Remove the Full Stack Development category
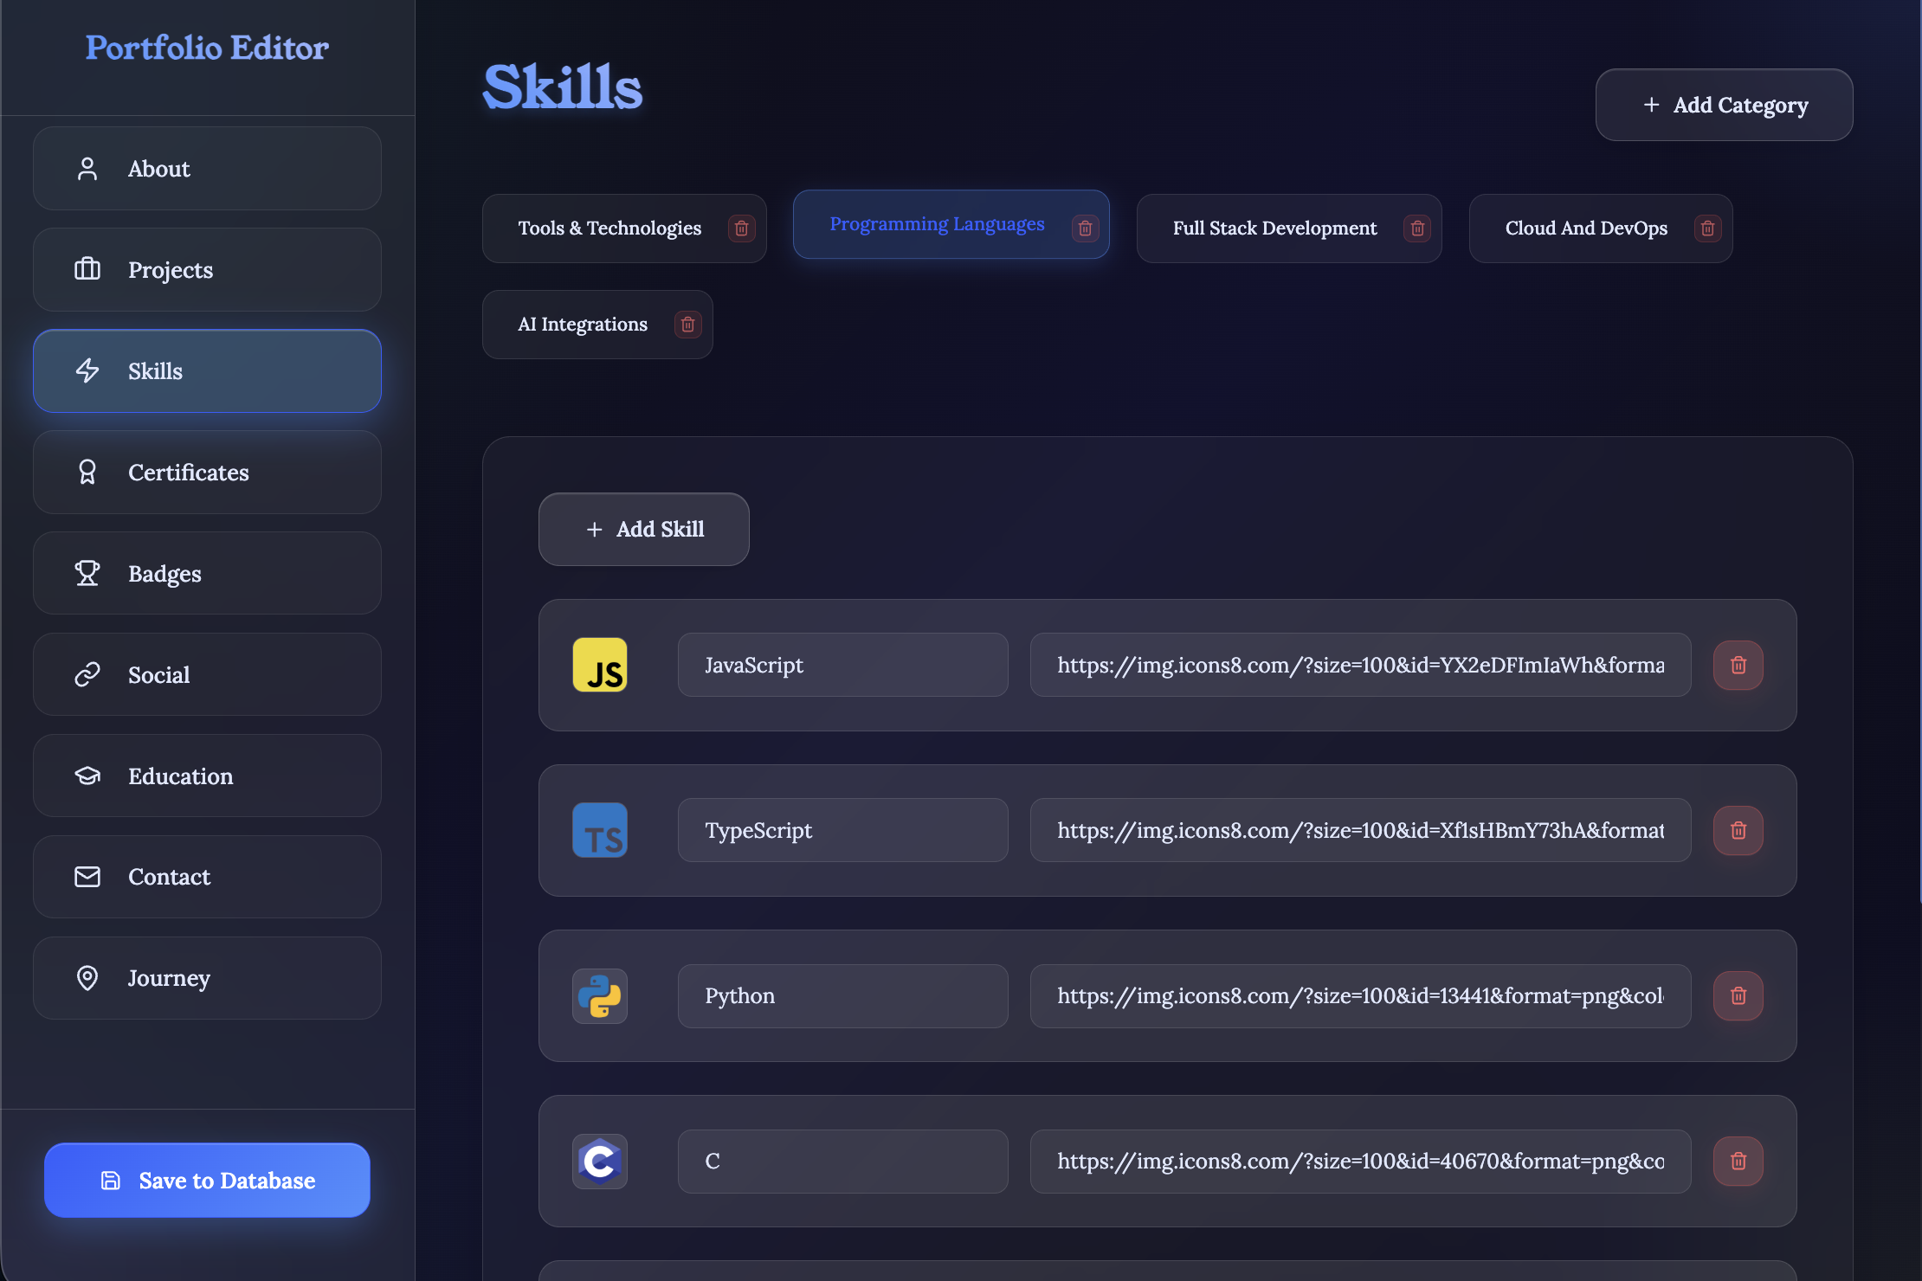The image size is (1922, 1281). click(x=1417, y=229)
